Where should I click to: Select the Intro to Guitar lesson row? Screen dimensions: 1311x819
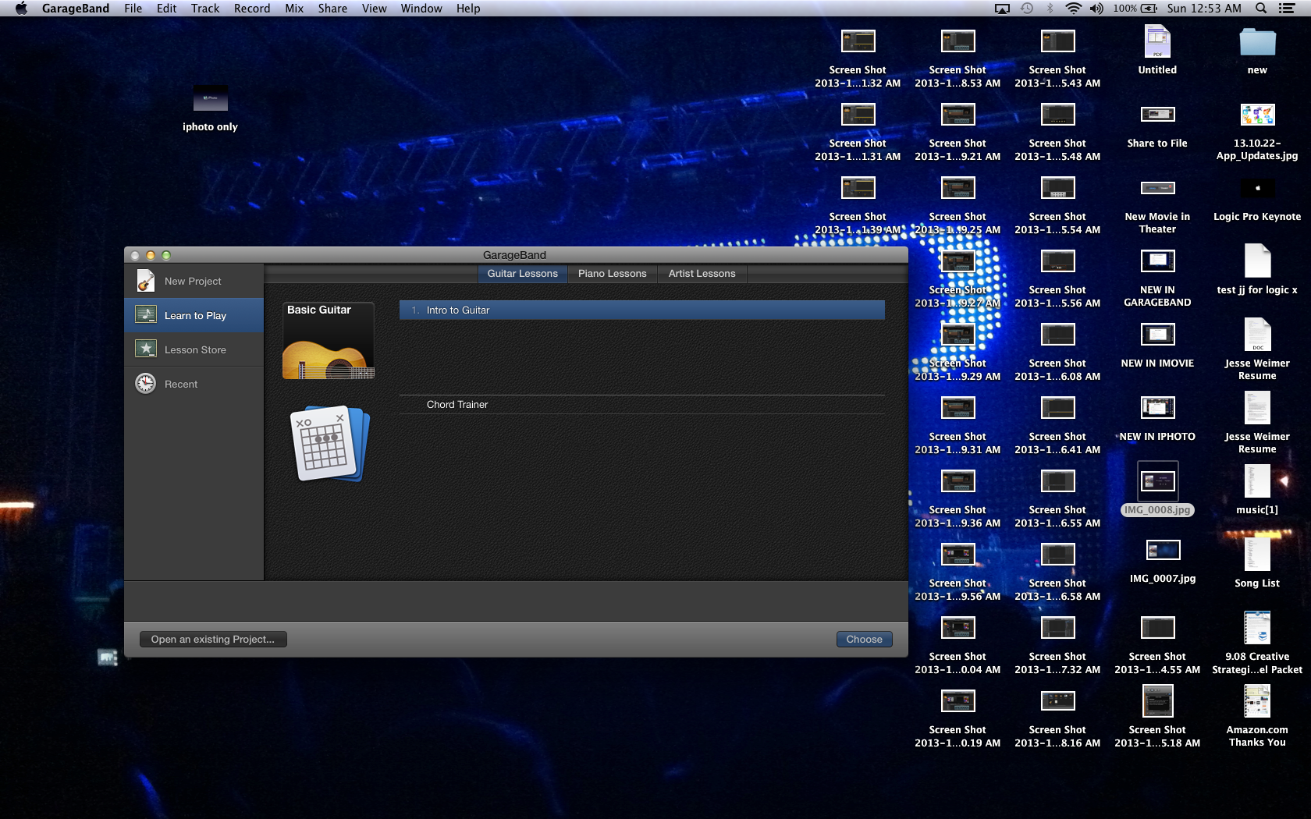coord(642,310)
